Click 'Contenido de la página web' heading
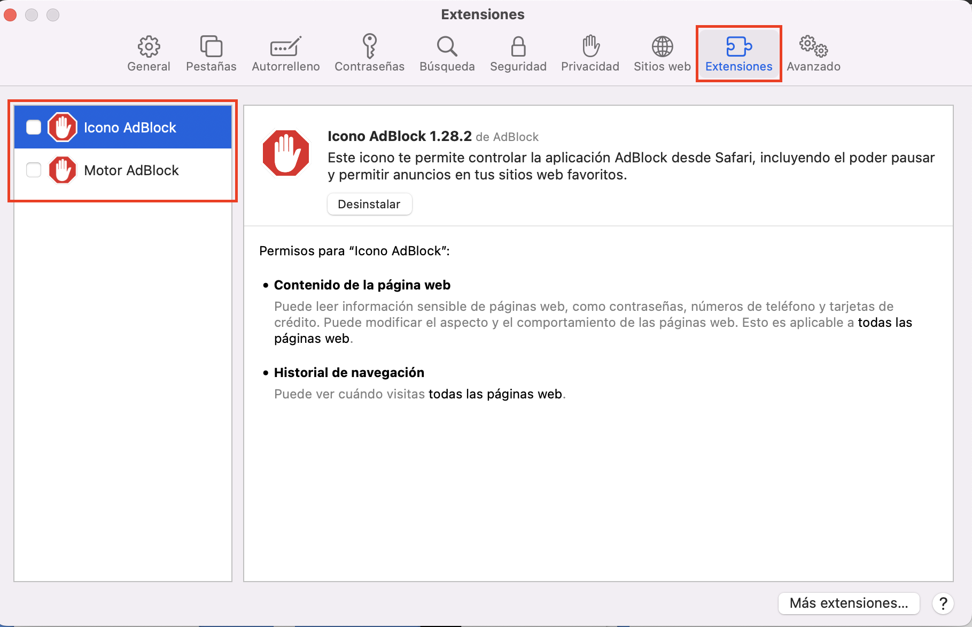This screenshot has width=972, height=627. tap(362, 285)
